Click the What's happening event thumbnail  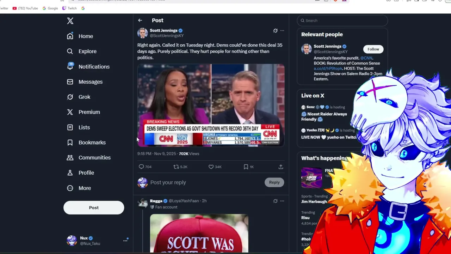pos(311,177)
